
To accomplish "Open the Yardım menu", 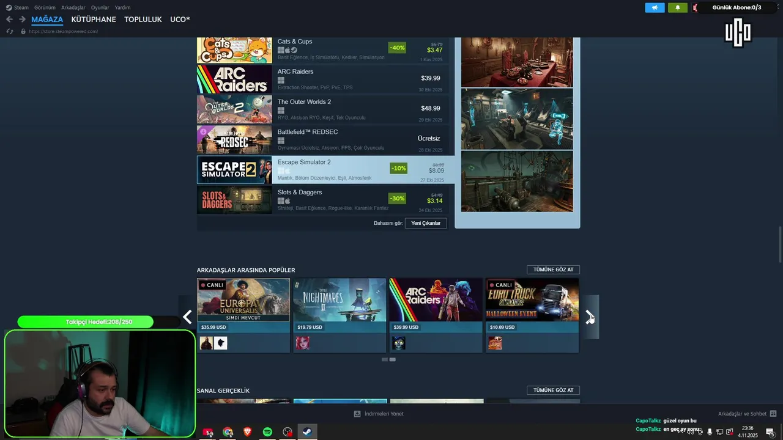I will (x=122, y=7).
